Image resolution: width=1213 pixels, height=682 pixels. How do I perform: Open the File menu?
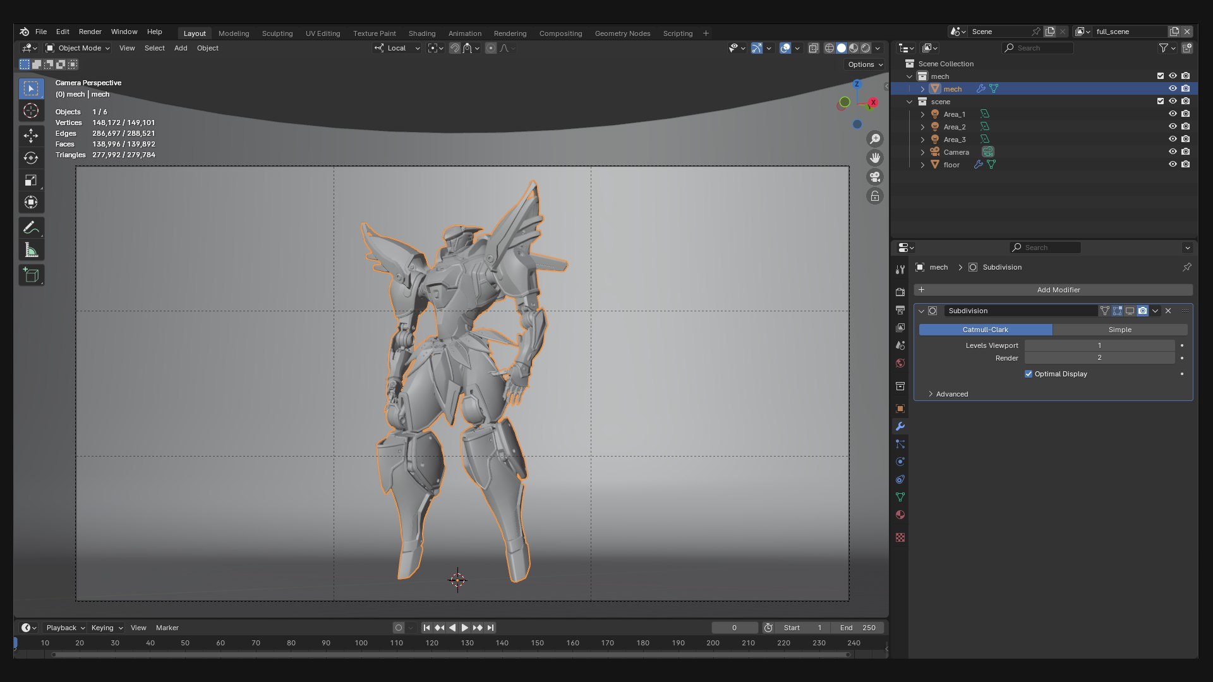pos(41,32)
